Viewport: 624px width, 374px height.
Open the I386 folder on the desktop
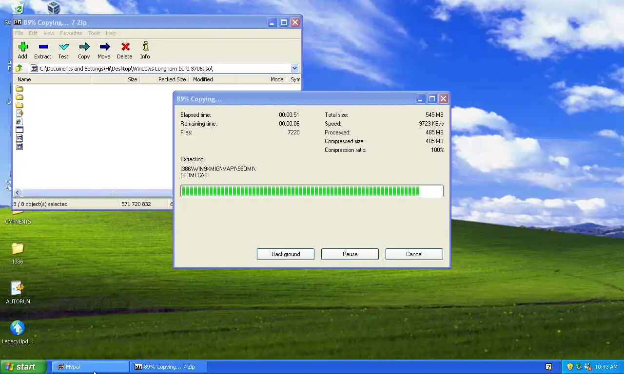pyautogui.click(x=18, y=252)
